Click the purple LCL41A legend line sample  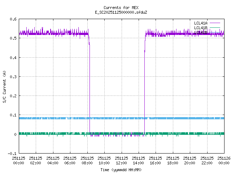pyautogui.click(x=215, y=23)
